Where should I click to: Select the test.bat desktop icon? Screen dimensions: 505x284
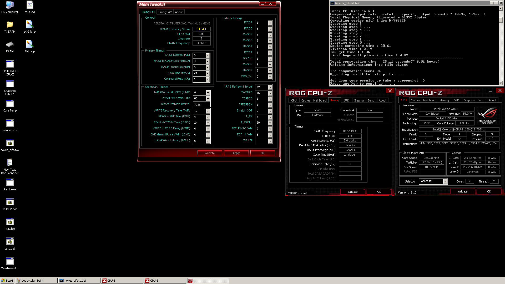tap(10, 244)
